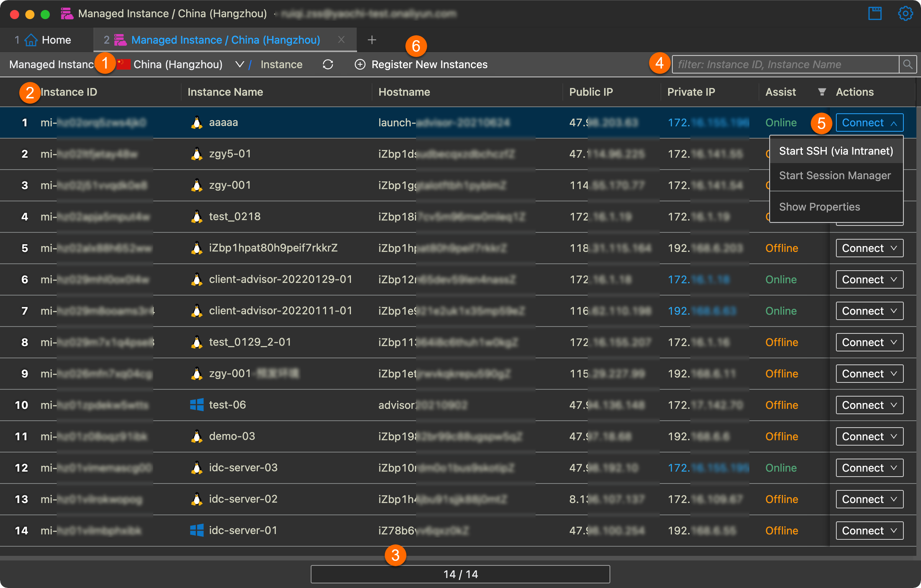Select Start Session Manager from the menu
The height and width of the screenshot is (588, 921).
pos(835,175)
